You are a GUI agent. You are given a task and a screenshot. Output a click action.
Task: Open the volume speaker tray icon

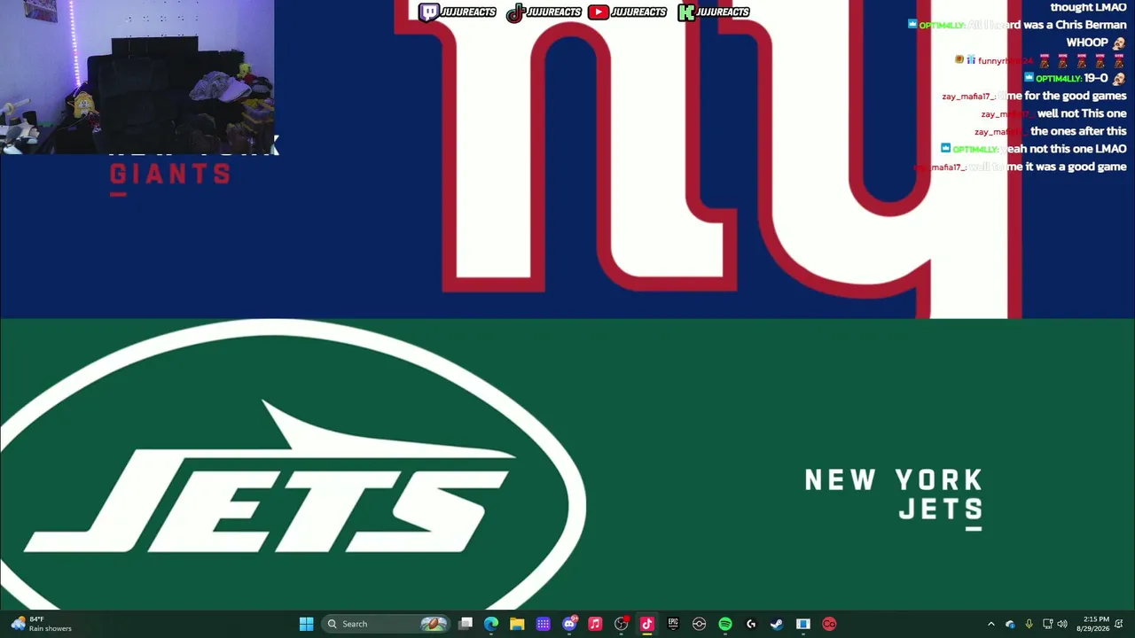coord(1062,624)
